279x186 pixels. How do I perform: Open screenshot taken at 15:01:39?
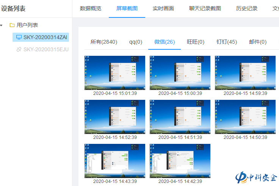point(115,73)
